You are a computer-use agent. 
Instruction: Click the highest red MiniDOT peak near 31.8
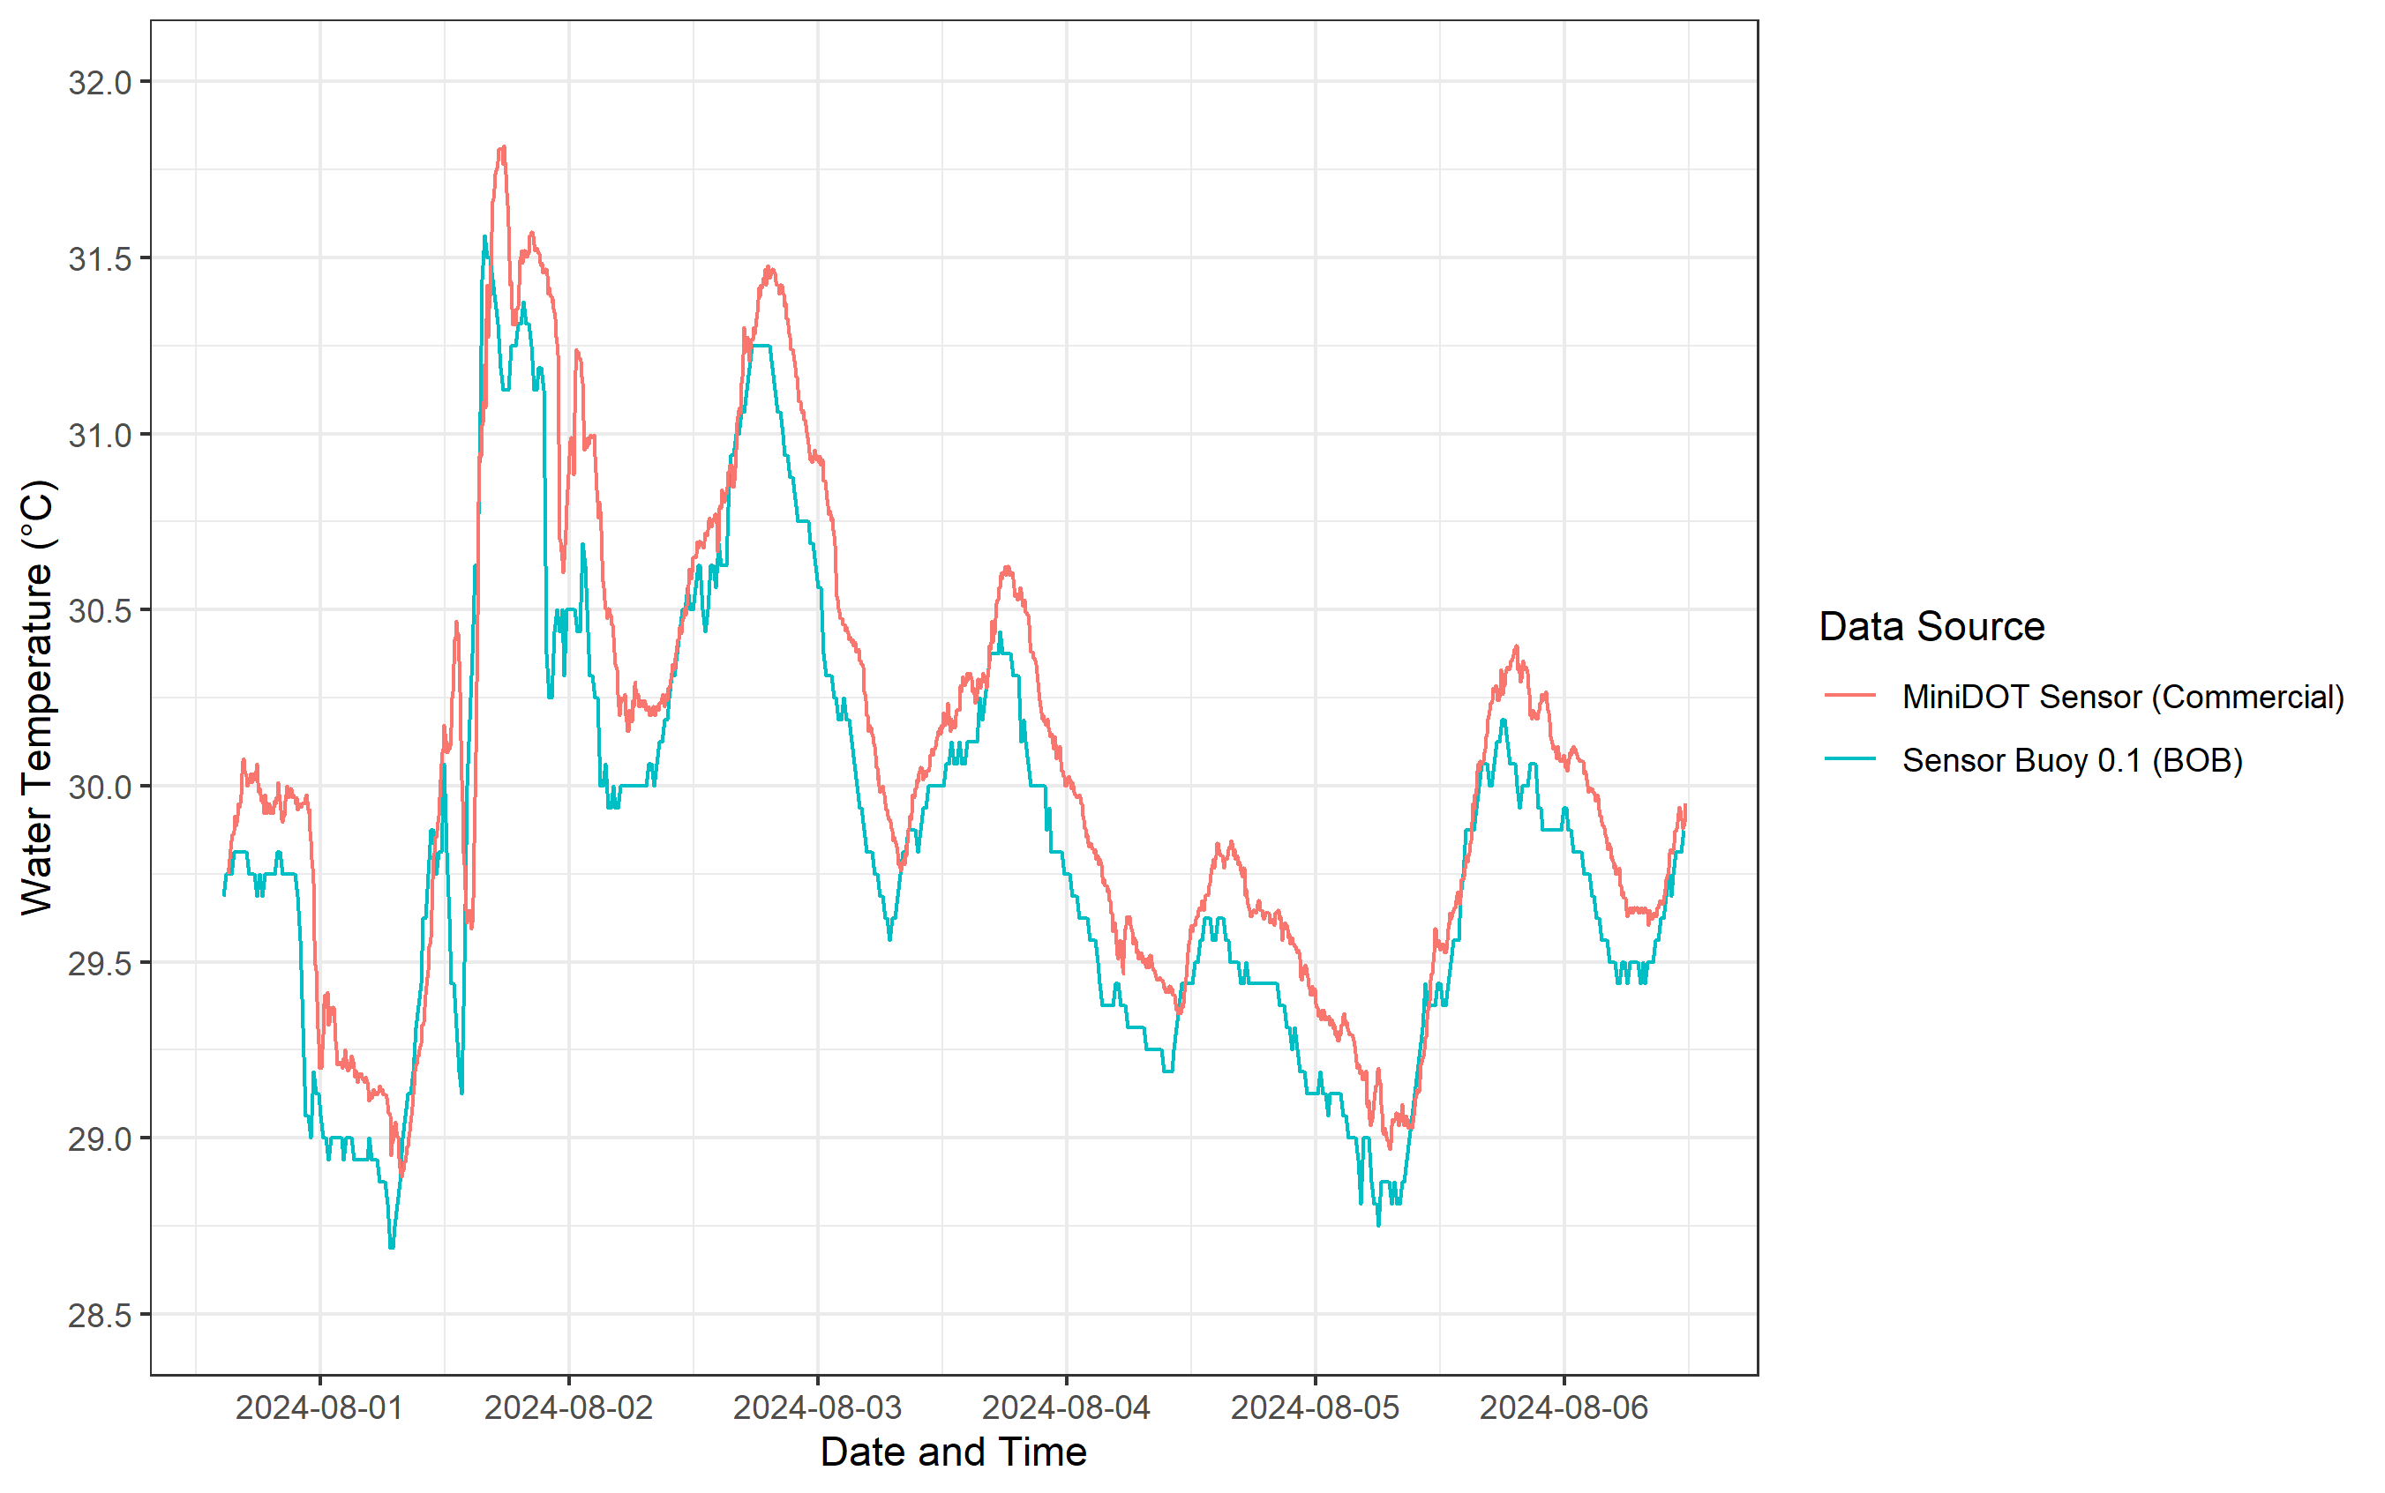click(x=503, y=148)
